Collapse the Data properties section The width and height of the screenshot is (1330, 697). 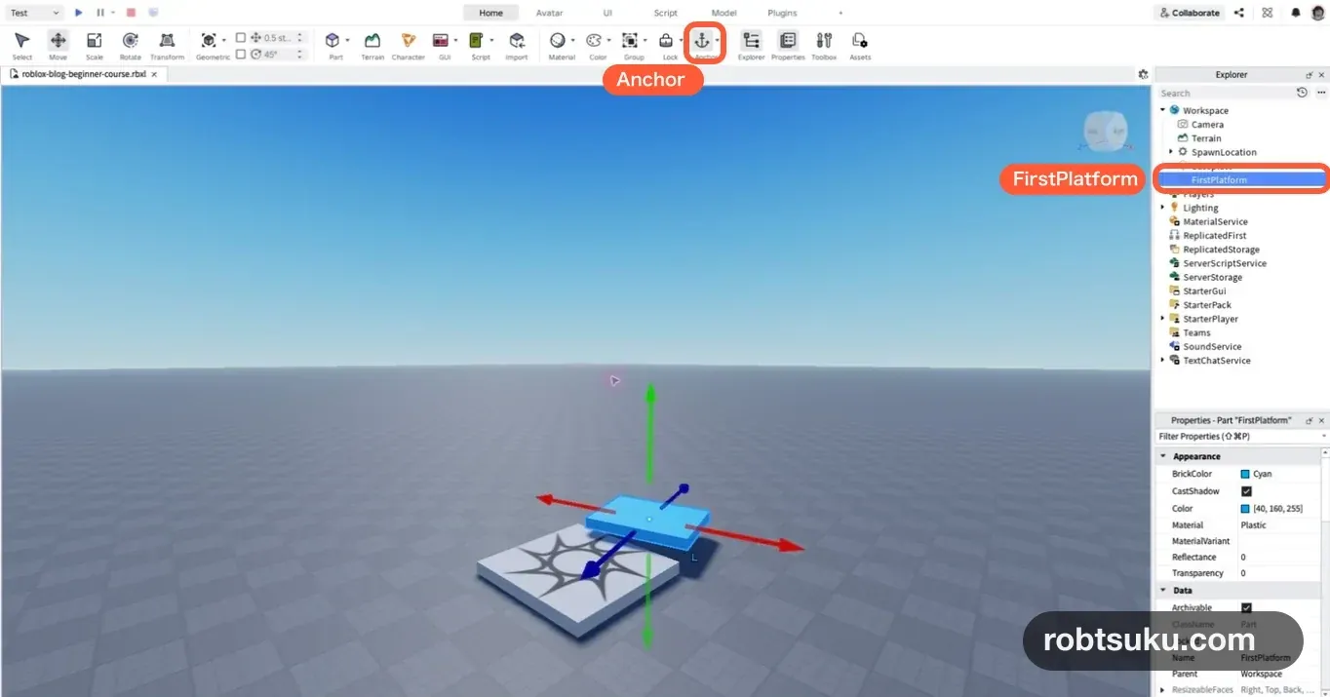(x=1163, y=591)
